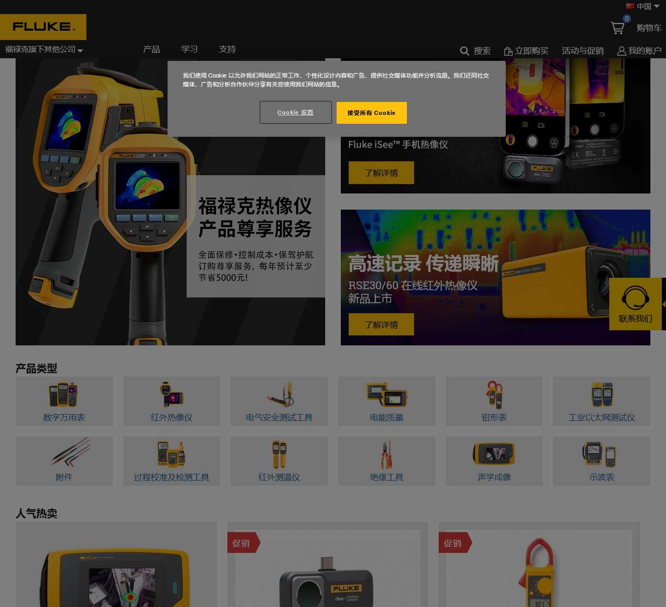Open the 学习 menu

pyautogui.click(x=189, y=49)
